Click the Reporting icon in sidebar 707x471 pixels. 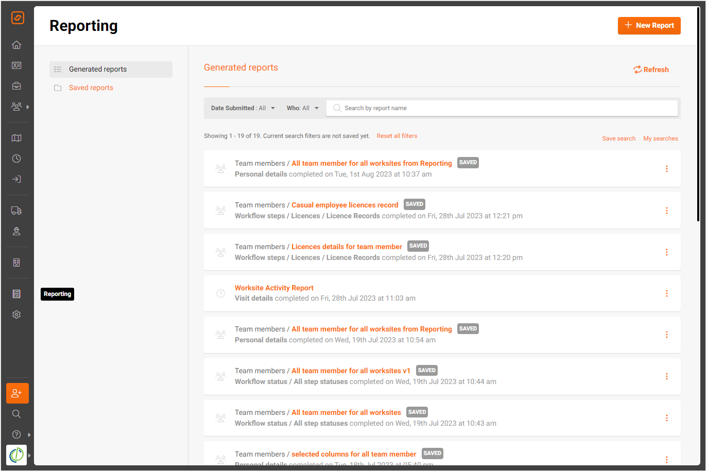pyautogui.click(x=16, y=294)
